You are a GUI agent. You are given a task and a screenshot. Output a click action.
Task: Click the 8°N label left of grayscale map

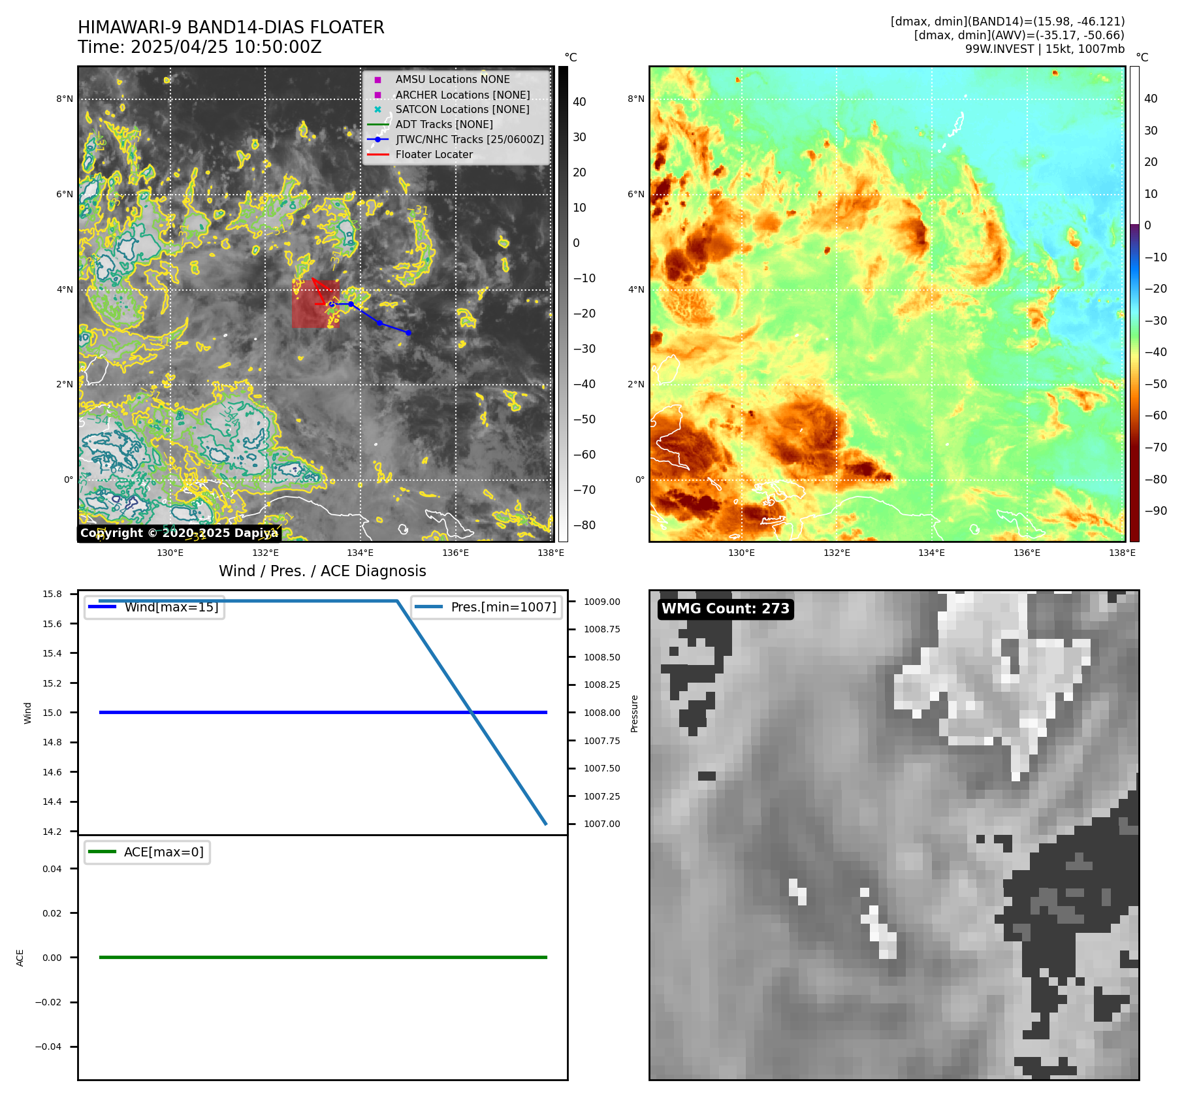[65, 99]
